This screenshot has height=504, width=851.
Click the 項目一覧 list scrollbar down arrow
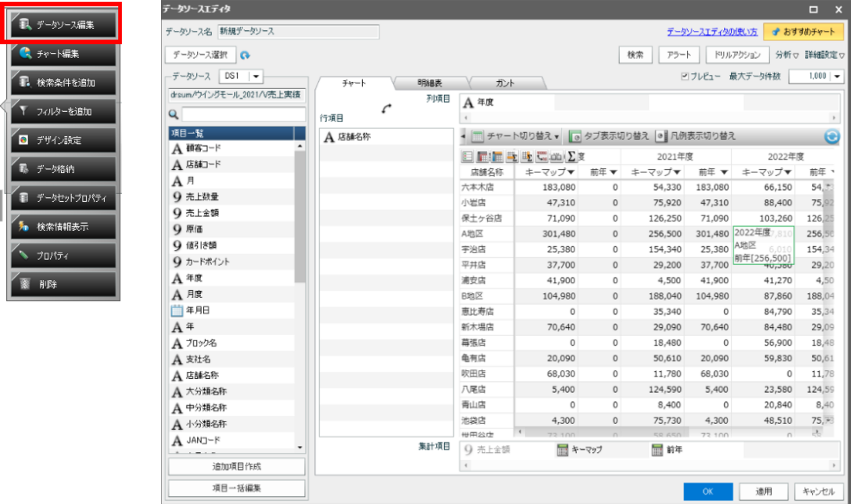(x=300, y=448)
